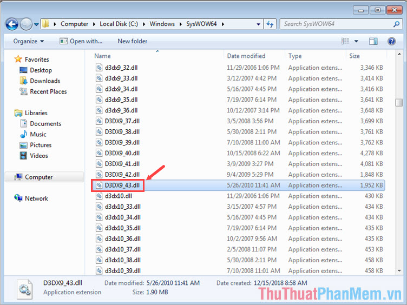
Task: Click the Forward navigation arrow
Action: coord(26,24)
